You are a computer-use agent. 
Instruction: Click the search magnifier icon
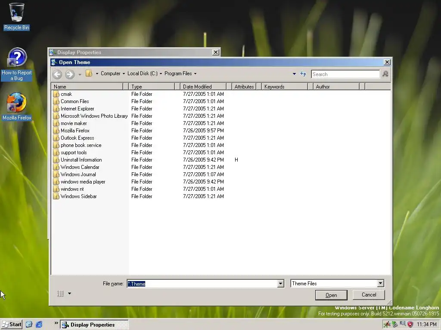click(385, 74)
